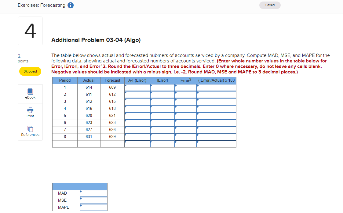This screenshot has width=343, height=213.
Task: Click the |Error| input for Period 6
Action: point(162,122)
